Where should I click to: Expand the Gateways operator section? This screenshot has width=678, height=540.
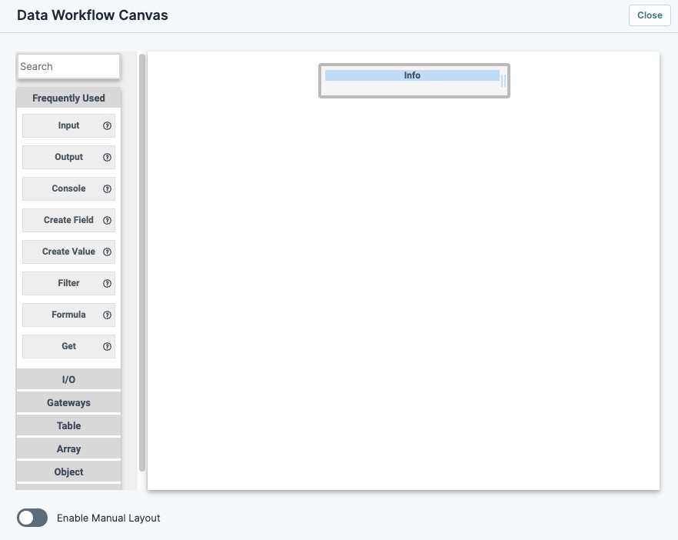point(68,402)
